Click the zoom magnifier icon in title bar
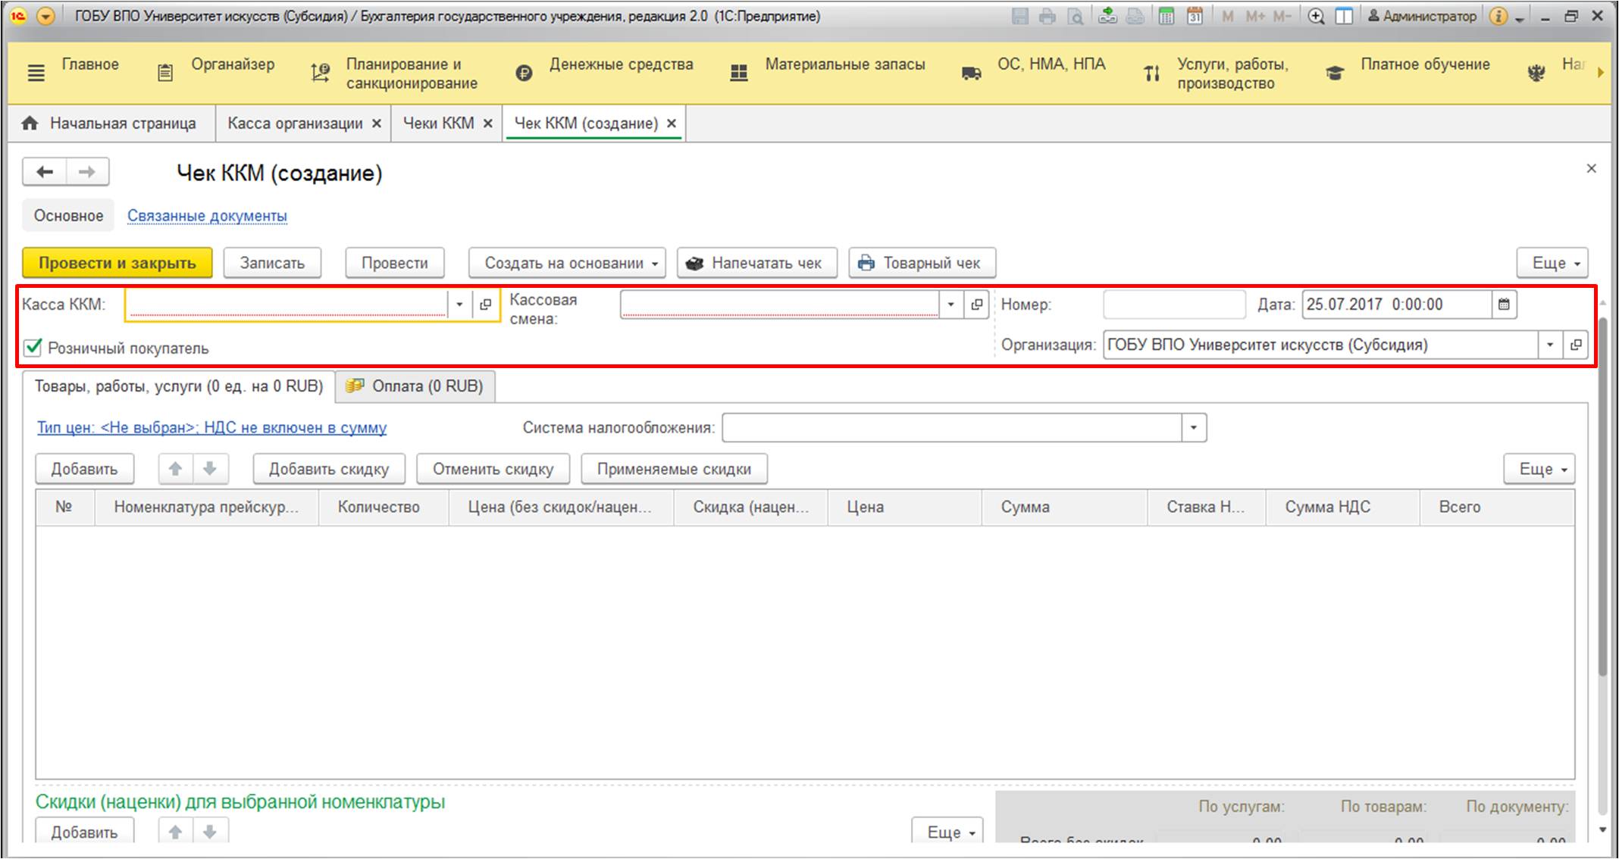1619x859 pixels. click(1317, 16)
